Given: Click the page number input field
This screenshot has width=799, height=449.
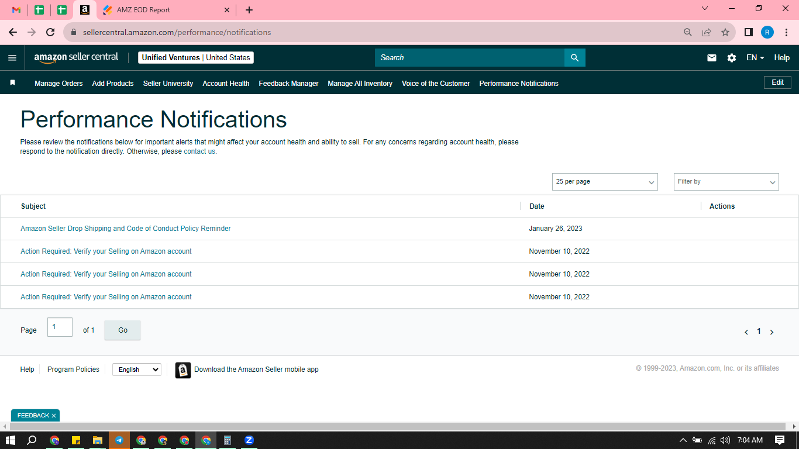Looking at the screenshot, I should [x=60, y=327].
